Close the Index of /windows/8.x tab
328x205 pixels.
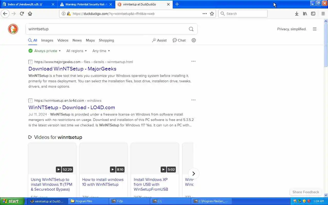point(53,4)
